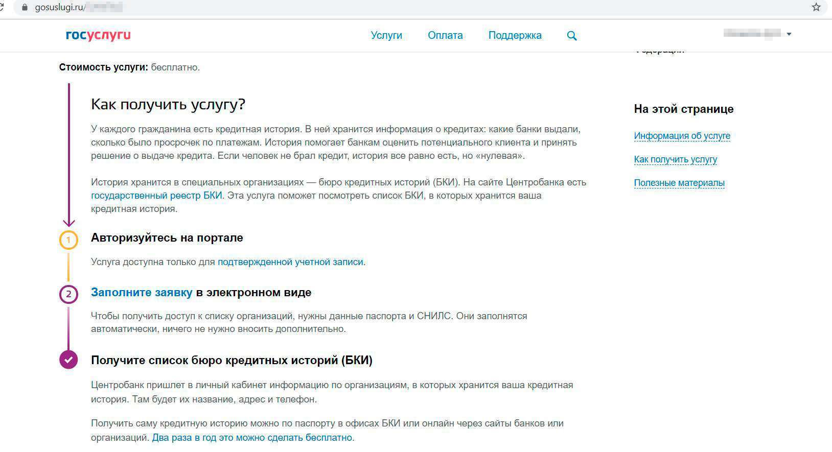Jump to Как получить услугу section
The width and height of the screenshot is (832, 452).
[x=675, y=159]
